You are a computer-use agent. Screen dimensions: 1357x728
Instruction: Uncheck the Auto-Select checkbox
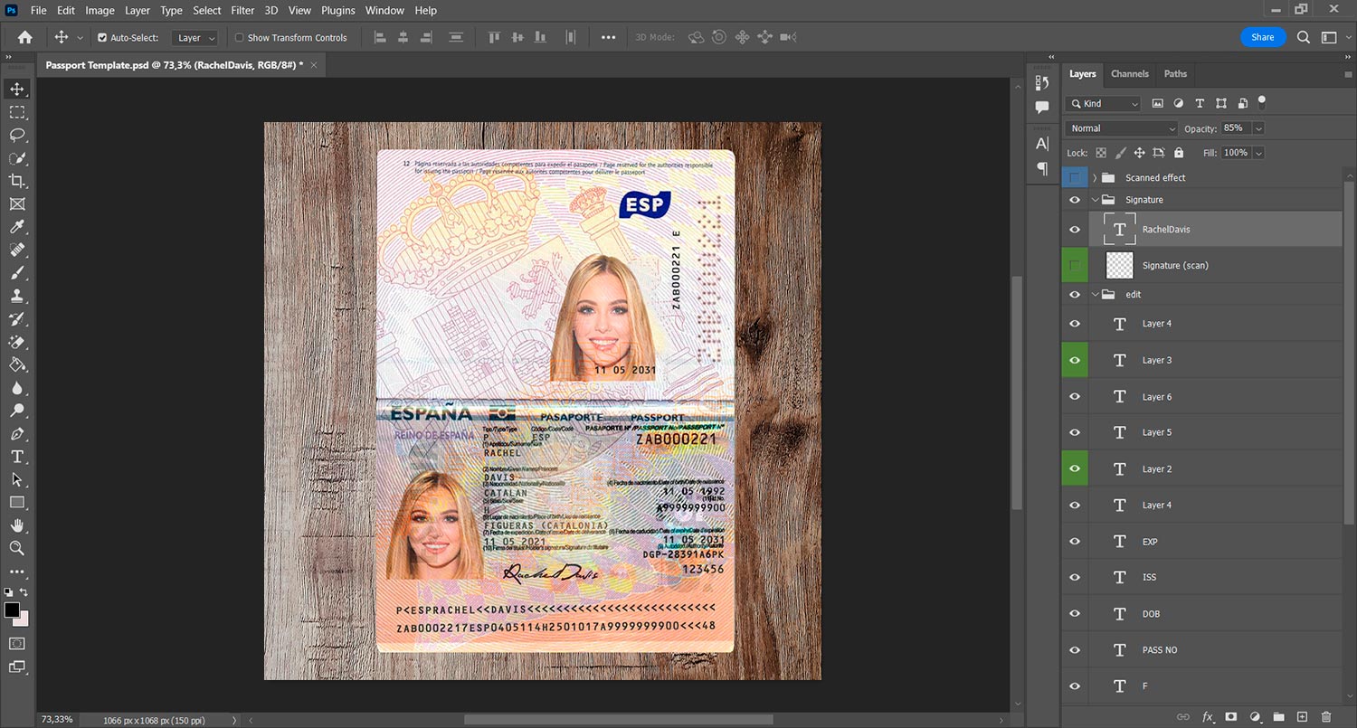[102, 38]
